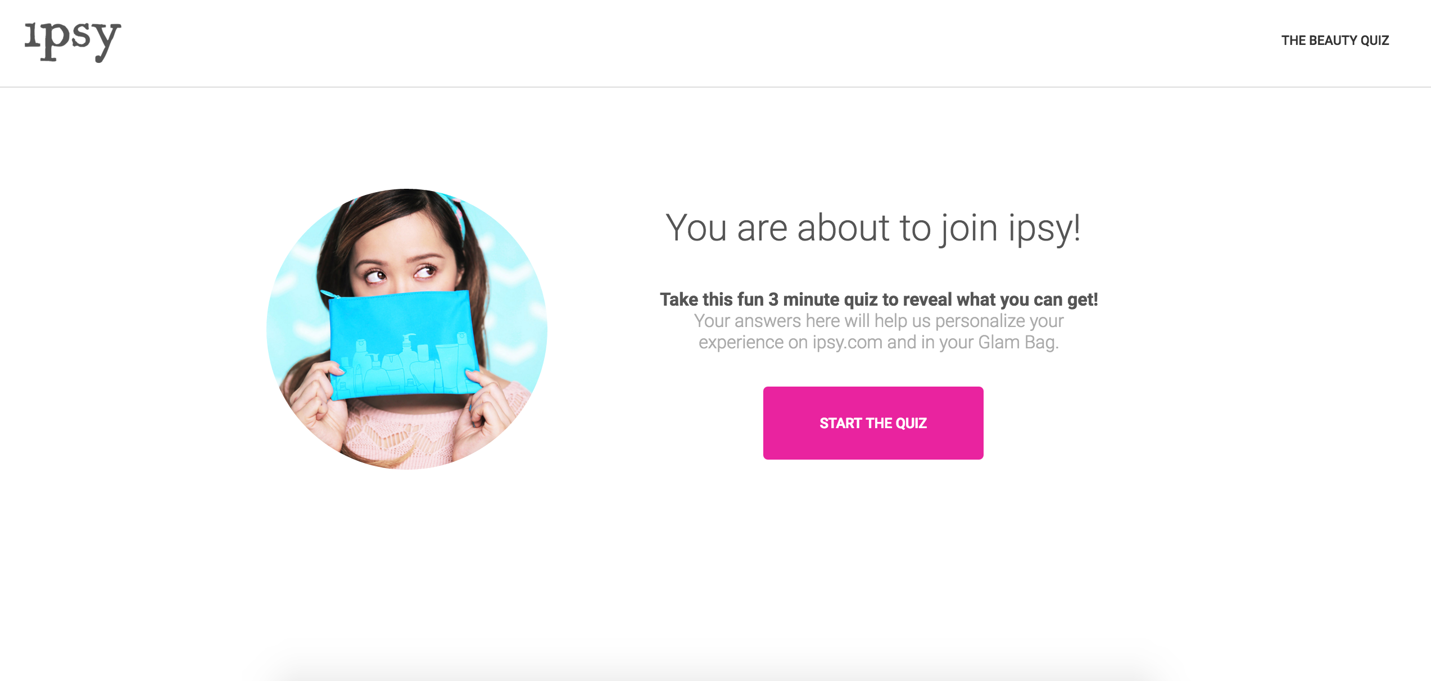1431x681 pixels.
Task: Click the bold 'Take this fun 3 minute quiz' line
Action: coord(878,299)
